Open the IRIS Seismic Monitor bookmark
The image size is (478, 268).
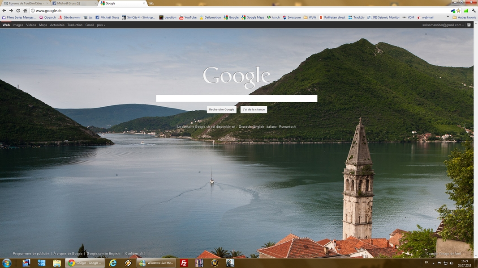tap(383, 17)
